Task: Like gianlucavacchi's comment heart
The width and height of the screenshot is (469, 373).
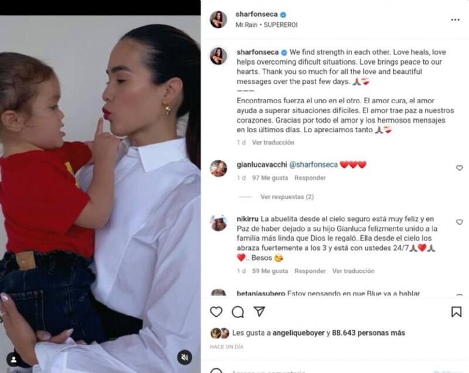Action: [x=460, y=168]
